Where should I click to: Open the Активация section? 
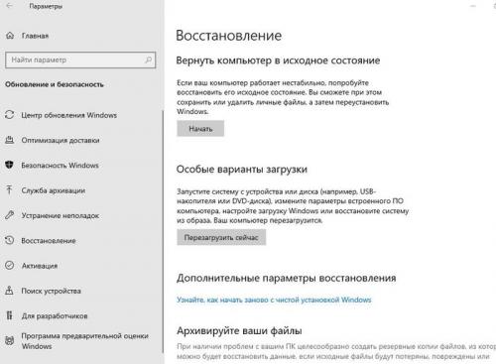click(x=40, y=266)
